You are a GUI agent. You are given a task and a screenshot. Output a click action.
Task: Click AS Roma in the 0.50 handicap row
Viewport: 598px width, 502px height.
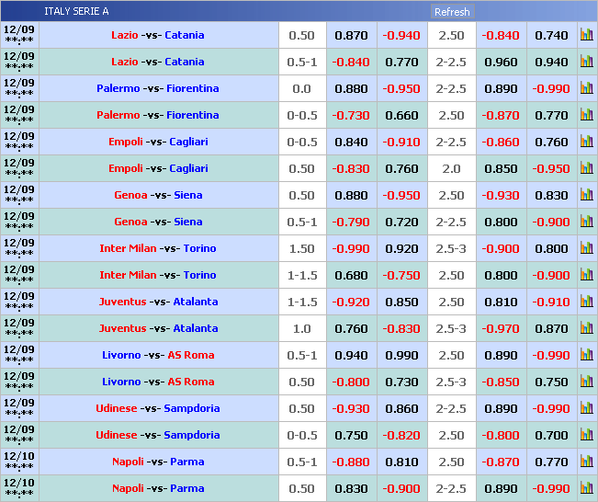click(x=190, y=382)
